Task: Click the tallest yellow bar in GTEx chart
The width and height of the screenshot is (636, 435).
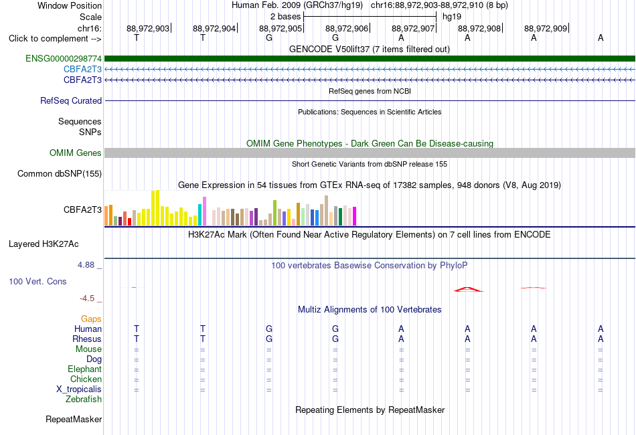Action: 158,208
